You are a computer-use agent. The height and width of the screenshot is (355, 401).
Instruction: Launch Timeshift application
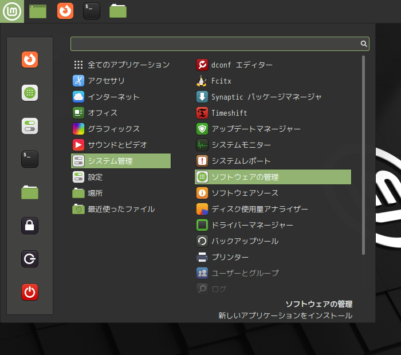(x=273, y=113)
